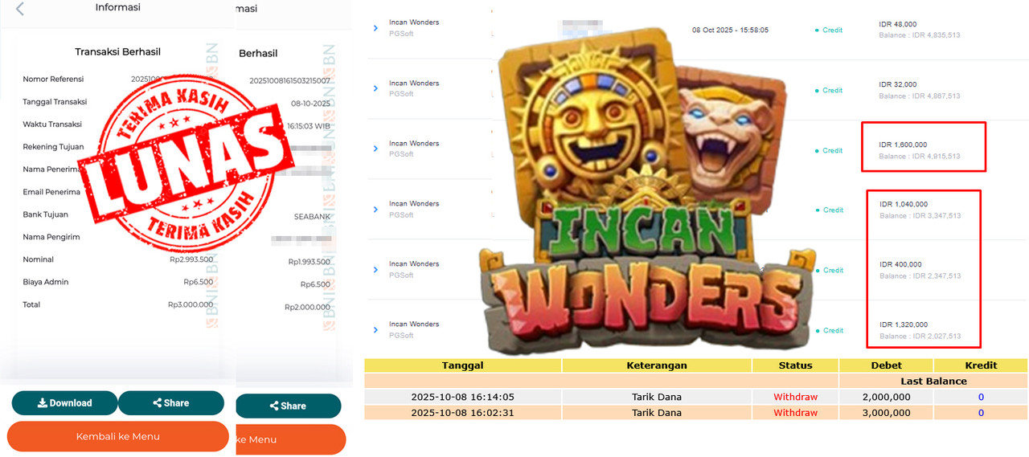Screen dimensions: 1029x457
Task: Click Kembali ke Menu button
Action: click(118, 437)
